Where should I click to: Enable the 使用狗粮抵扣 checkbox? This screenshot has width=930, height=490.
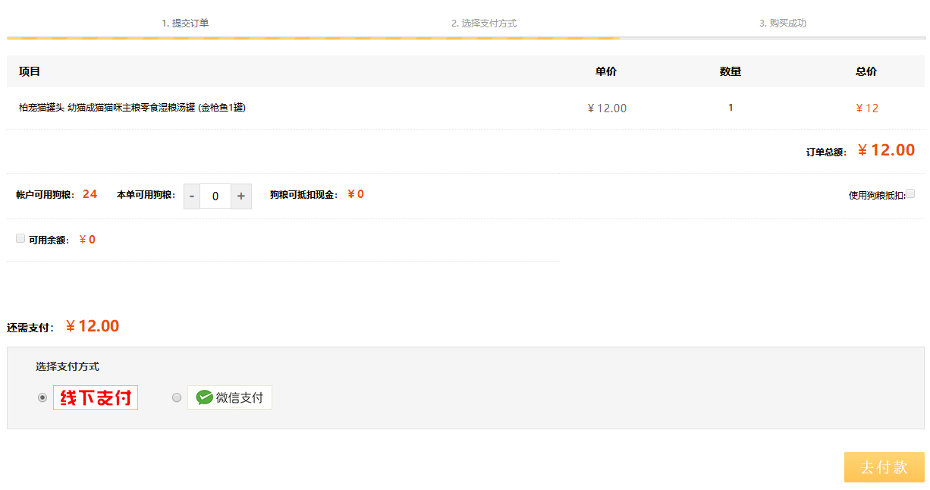910,193
